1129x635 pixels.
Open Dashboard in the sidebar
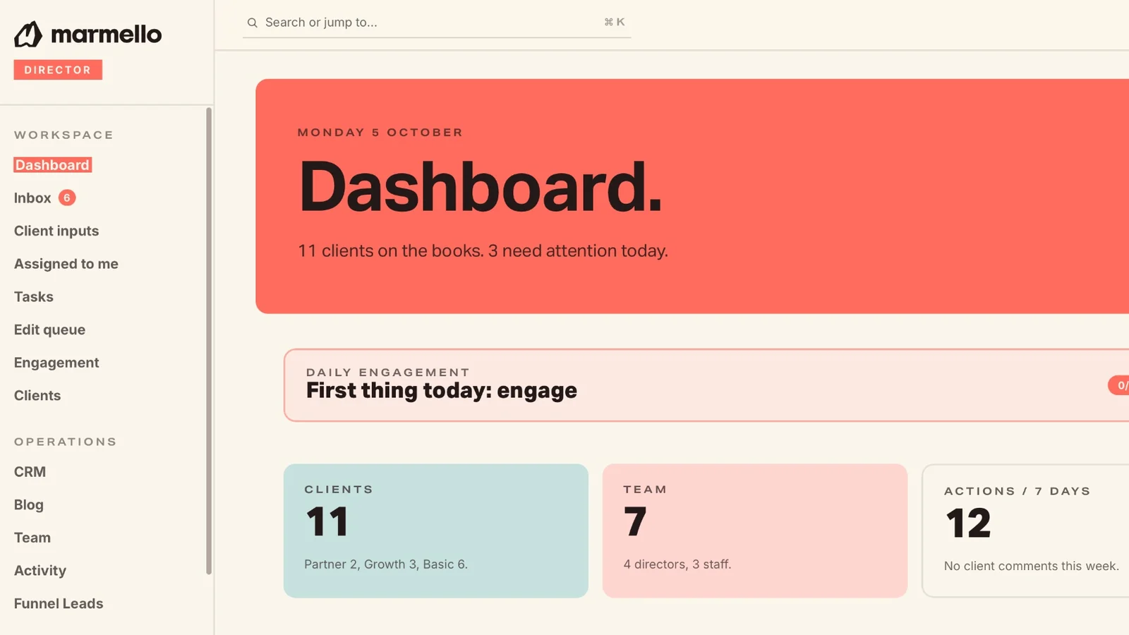tap(52, 165)
